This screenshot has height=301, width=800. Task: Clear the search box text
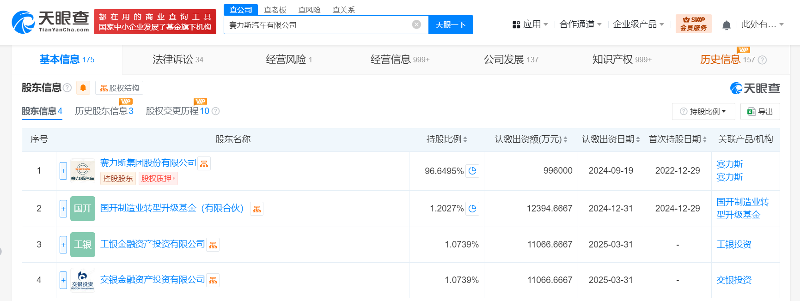click(x=416, y=24)
